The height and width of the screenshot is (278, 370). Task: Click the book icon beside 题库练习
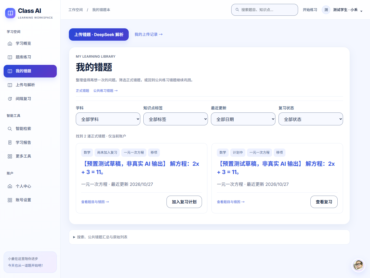[10, 57]
